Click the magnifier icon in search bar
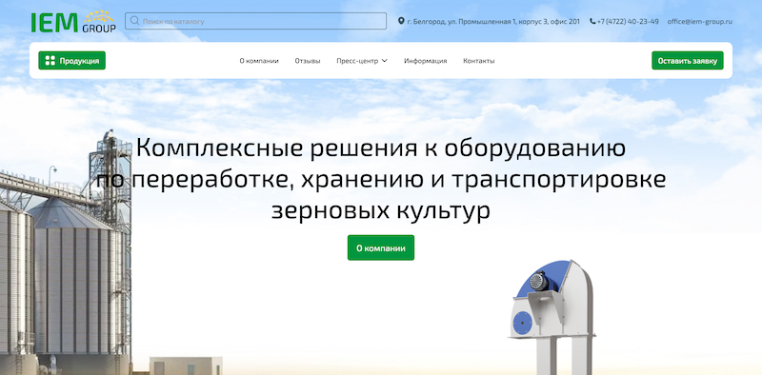 pos(134,21)
